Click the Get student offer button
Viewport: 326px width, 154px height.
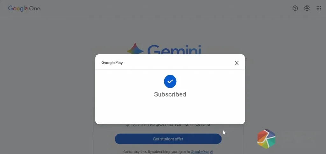pos(168,139)
